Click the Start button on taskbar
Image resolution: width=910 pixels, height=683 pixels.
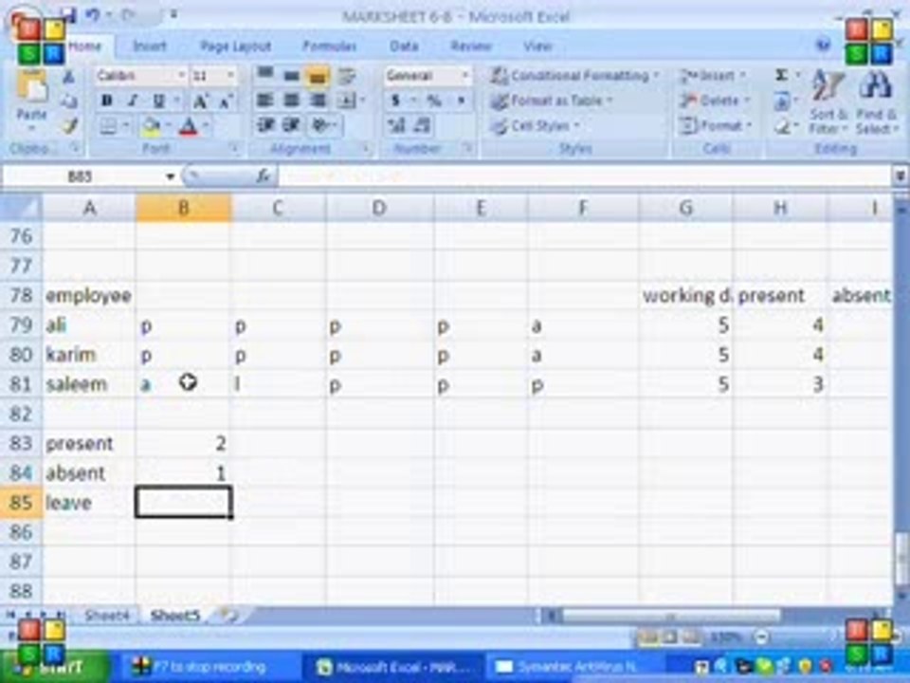(x=56, y=667)
